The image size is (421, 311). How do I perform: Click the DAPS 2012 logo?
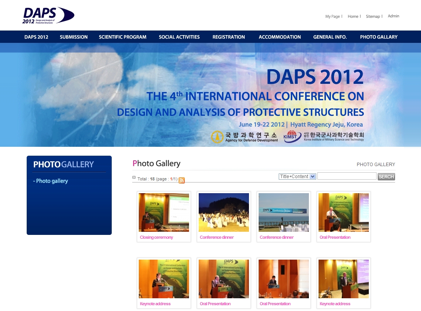(48, 15)
